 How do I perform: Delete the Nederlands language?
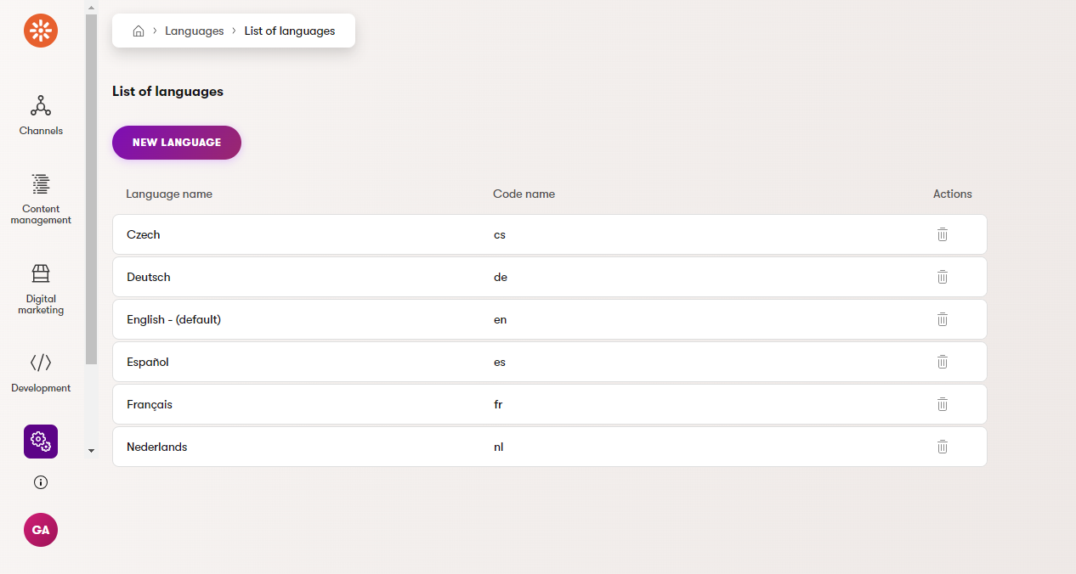(942, 447)
